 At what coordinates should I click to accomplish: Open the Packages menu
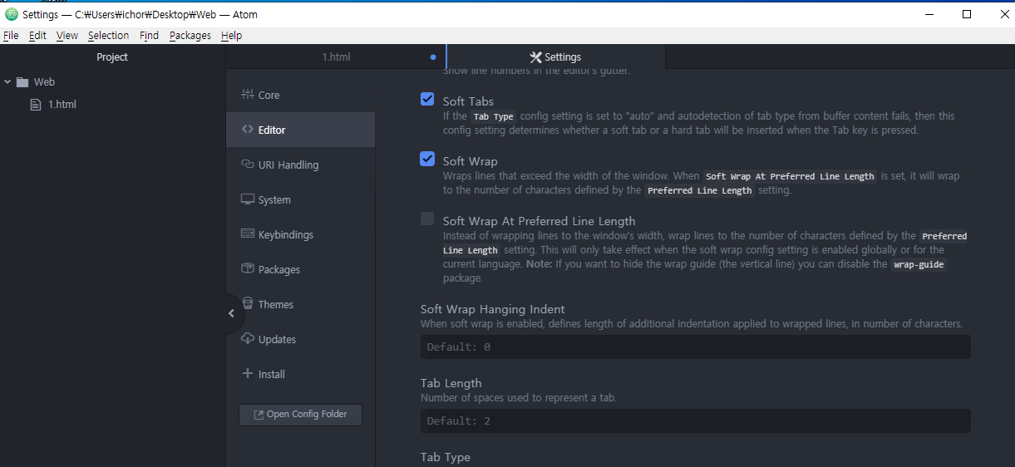click(x=190, y=35)
